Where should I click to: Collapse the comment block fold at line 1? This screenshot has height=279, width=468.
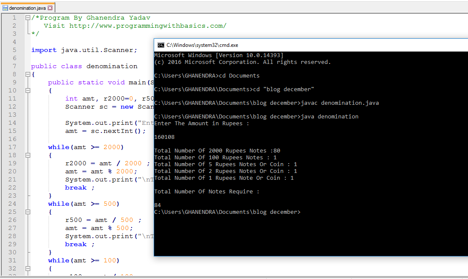coord(28,17)
